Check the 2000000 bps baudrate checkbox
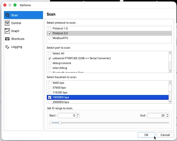This screenshot has height=141, width=177. (50, 102)
